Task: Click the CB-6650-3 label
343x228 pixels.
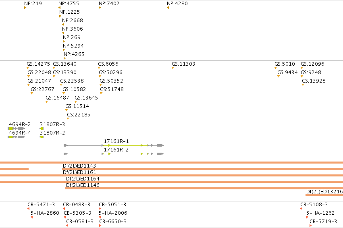Action: click(x=113, y=222)
